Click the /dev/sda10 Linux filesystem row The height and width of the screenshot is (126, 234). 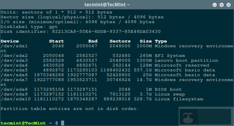tap(91, 99)
